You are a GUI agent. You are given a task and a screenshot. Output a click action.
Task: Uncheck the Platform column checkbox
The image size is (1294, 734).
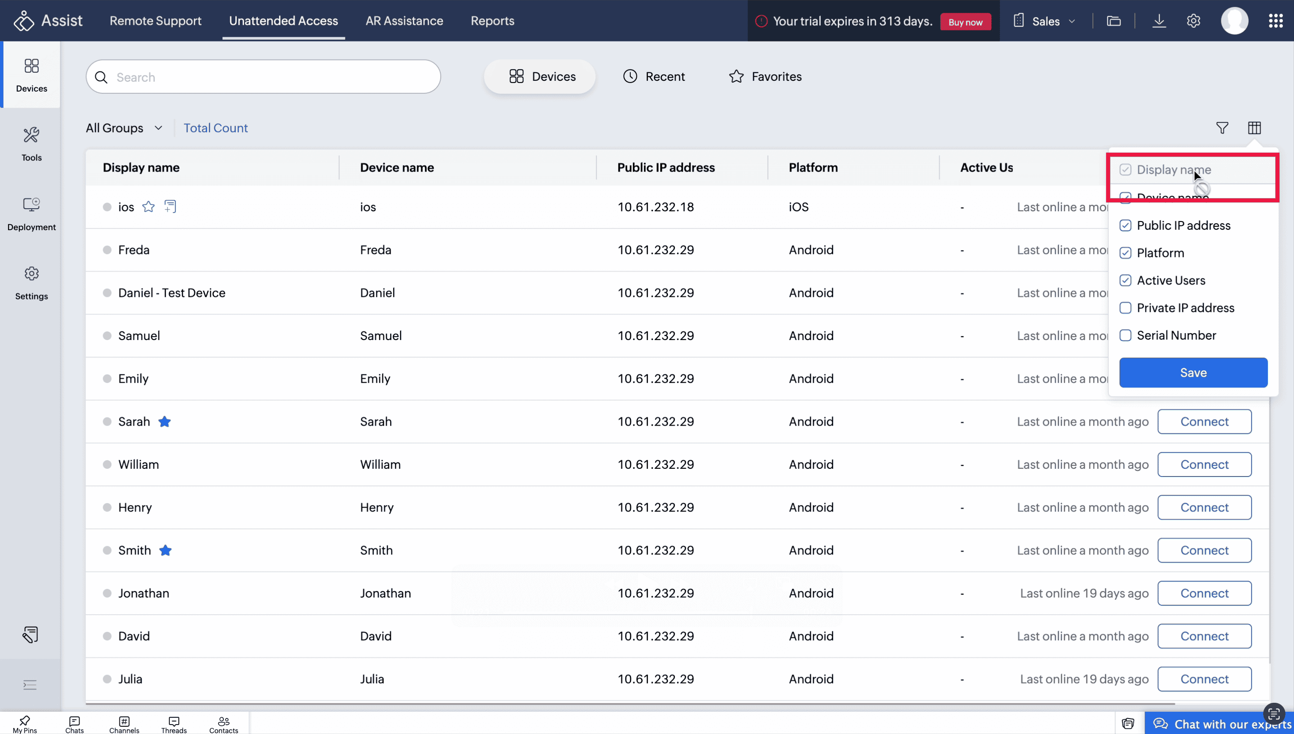coord(1125,253)
